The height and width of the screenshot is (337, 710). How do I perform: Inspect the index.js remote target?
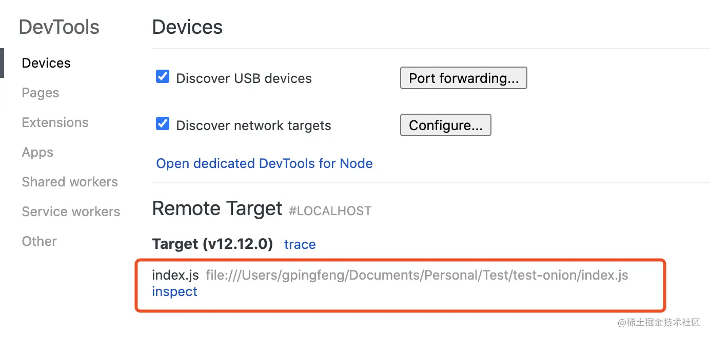(x=174, y=291)
